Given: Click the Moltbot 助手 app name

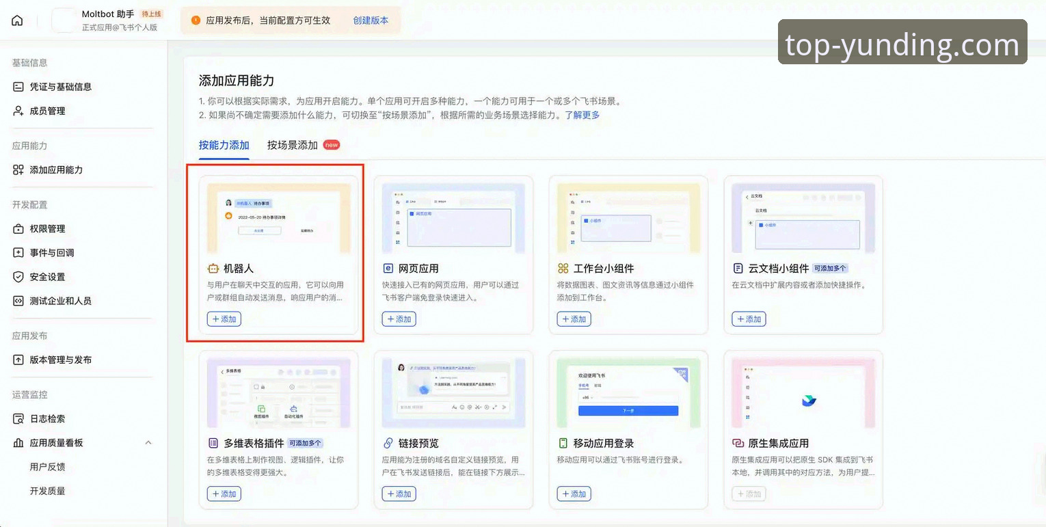Looking at the screenshot, I should pyautogui.click(x=107, y=14).
